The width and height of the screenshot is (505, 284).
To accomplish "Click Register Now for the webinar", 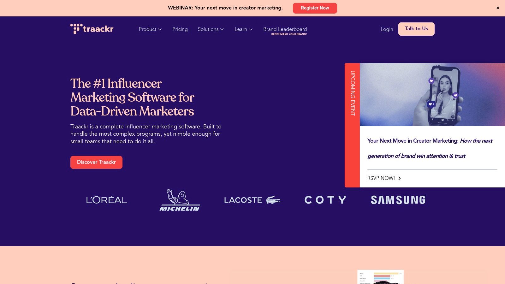I will pos(315,8).
